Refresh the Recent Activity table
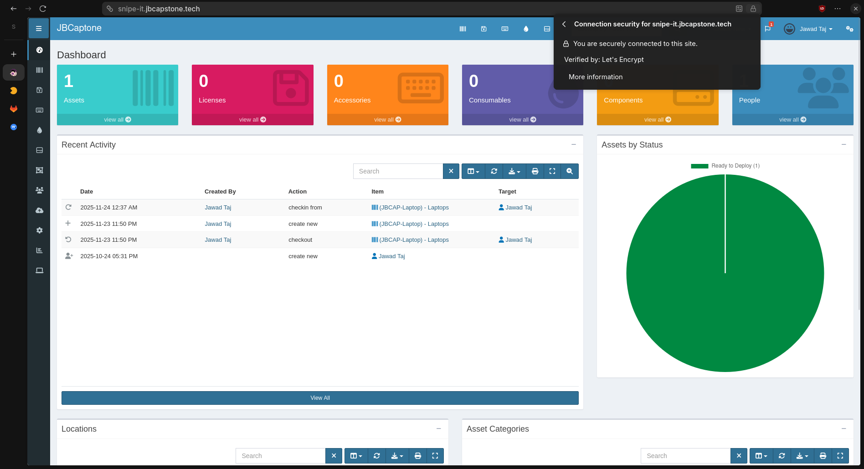The image size is (864, 469). point(494,171)
